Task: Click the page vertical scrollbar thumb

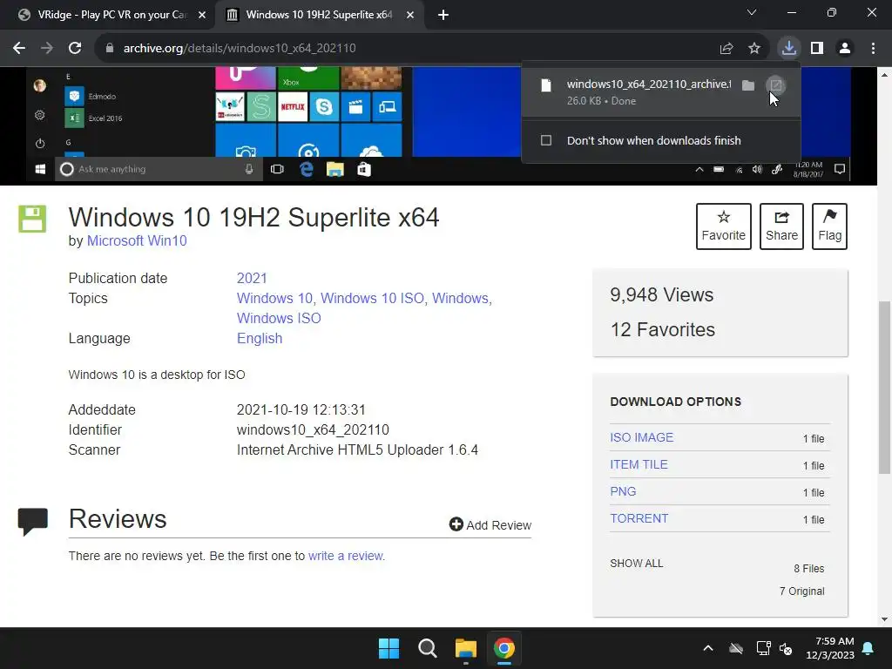Action: [885, 387]
